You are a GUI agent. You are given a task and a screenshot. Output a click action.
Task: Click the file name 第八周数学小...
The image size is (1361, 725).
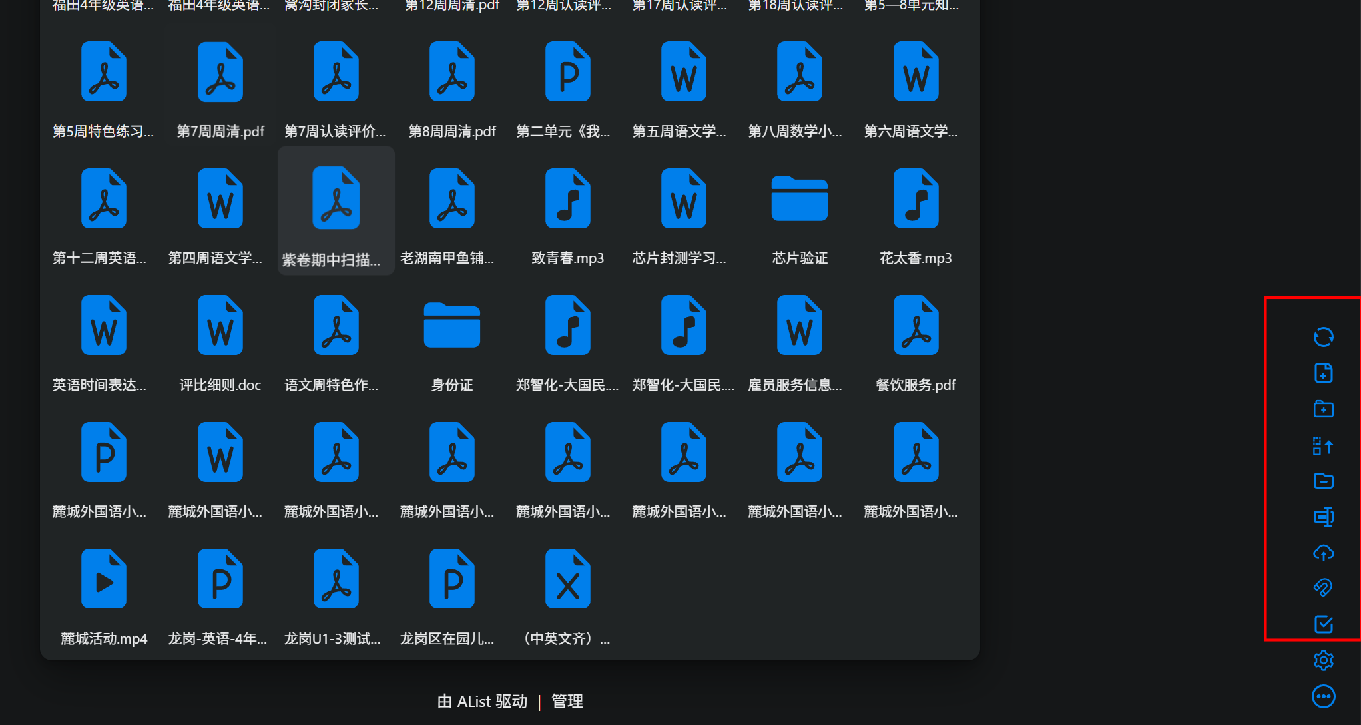point(794,131)
